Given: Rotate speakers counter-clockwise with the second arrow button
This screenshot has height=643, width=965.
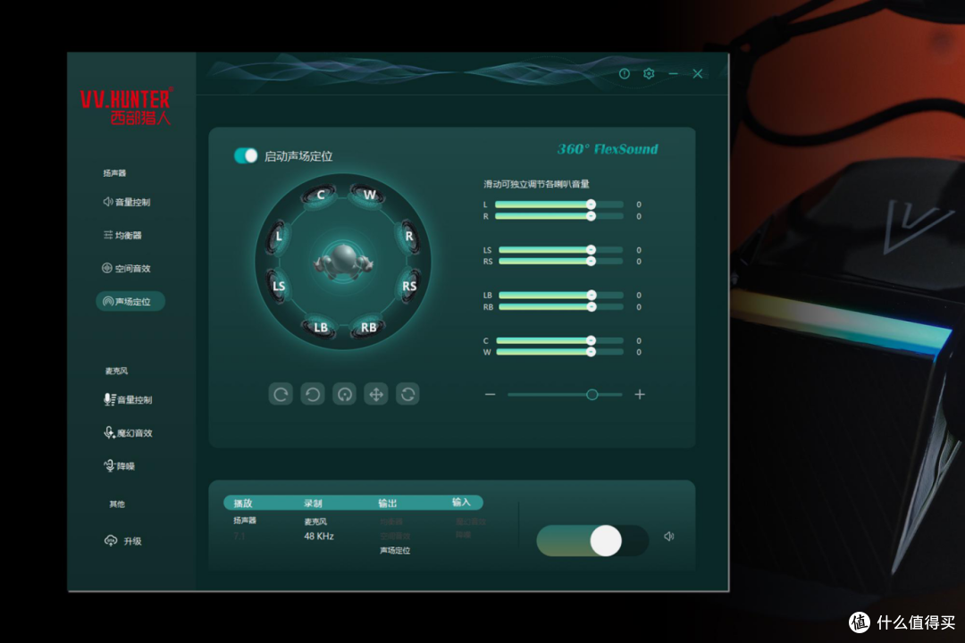Looking at the screenshot, I should [x=313, y=394].
